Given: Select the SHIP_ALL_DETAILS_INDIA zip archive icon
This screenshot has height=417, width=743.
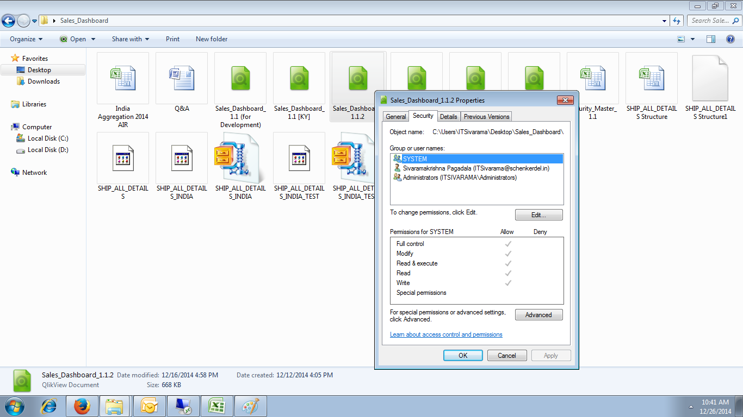Looking at the screenshot, I should pyautogui.click(x=240, y=158).
